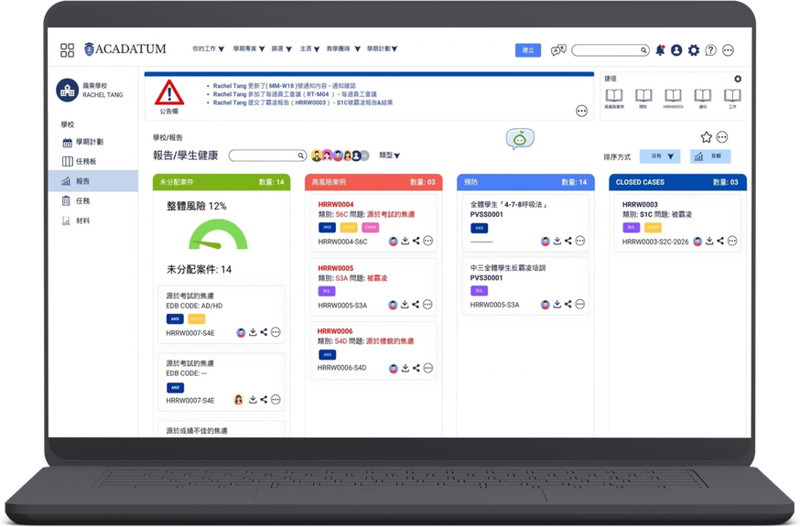Download the HRRW0005-S3A high-risk case
800x527 pixels.
click(x=405, y=305)
